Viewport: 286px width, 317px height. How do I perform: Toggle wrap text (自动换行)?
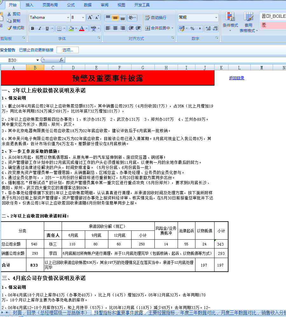[x=156, y=17]
